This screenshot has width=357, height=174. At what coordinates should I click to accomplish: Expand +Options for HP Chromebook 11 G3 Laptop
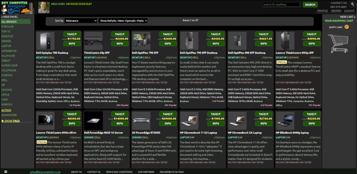coord(219,137)
